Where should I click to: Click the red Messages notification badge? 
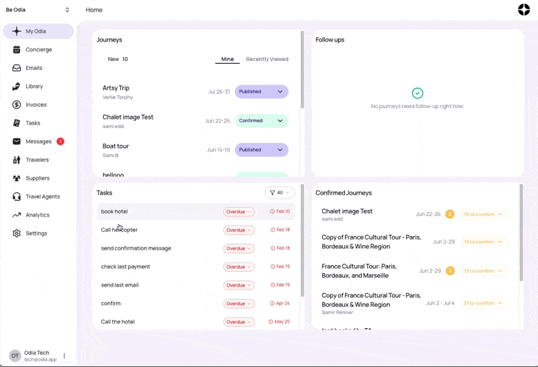pyautogui.click(x=61, y=142)
